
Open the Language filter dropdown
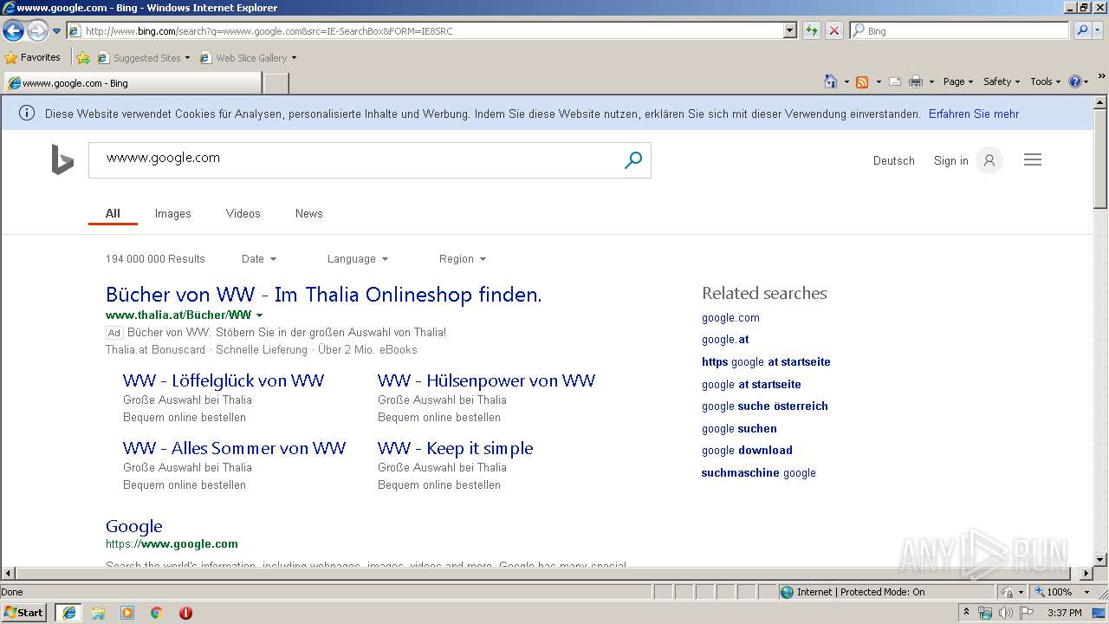click(x=358, y=259)
